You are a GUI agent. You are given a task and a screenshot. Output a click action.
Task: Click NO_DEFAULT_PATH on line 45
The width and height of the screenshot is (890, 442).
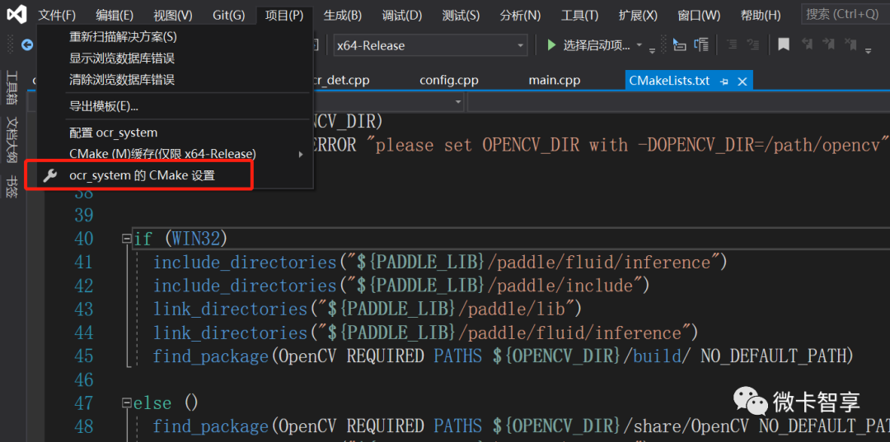[x=772, y=356]
